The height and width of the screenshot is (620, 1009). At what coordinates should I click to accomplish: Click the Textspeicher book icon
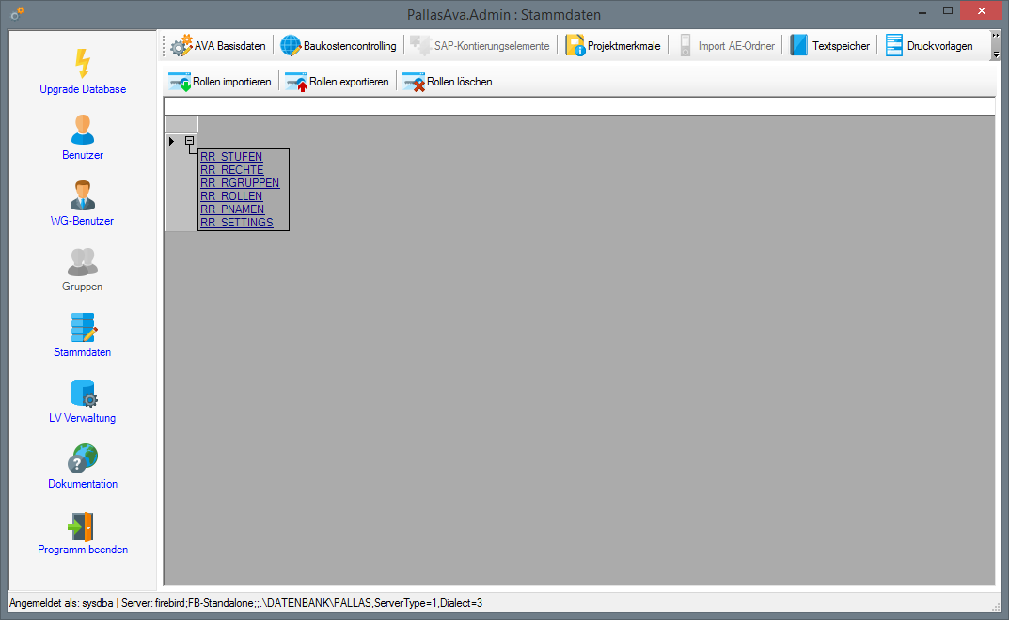coord(798,46)
